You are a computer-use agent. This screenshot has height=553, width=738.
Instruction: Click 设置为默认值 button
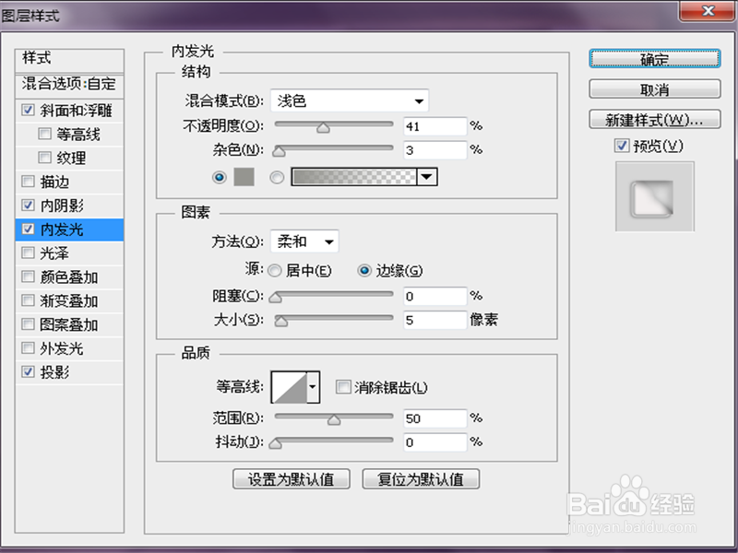pos(292,479)
